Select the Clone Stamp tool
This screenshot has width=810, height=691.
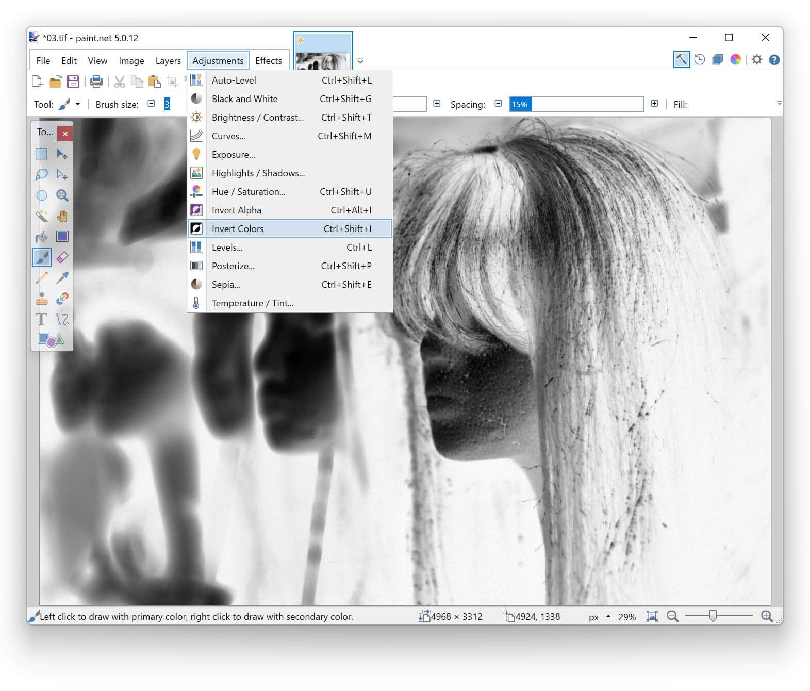point(42,299)
